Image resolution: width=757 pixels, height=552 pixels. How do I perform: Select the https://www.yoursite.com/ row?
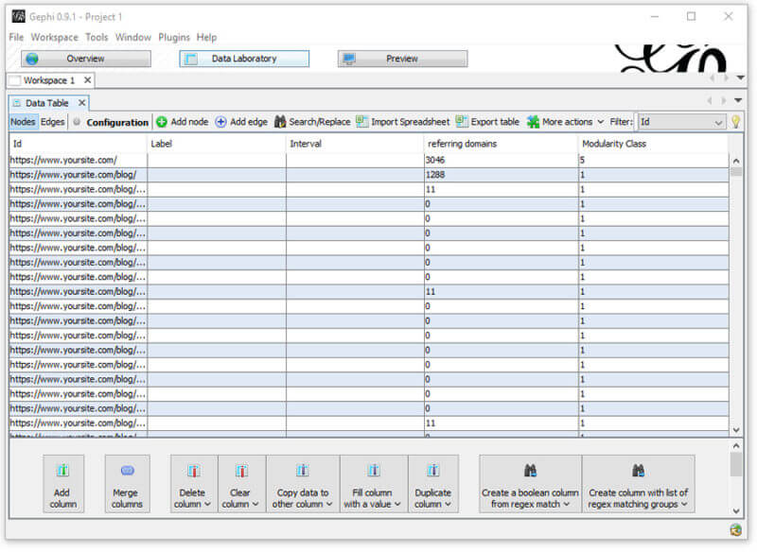pos(369,160)
